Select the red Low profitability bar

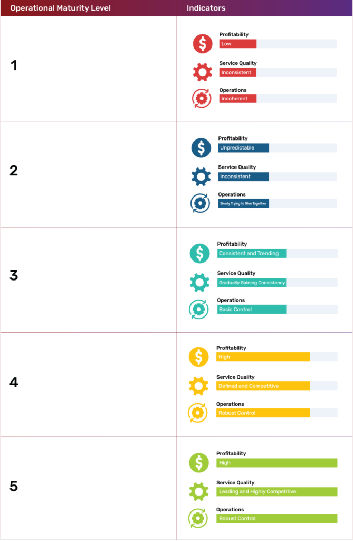[x=238, y=44]
